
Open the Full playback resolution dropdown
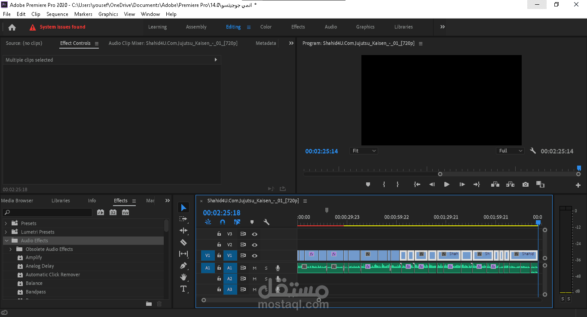pos(510,151)
